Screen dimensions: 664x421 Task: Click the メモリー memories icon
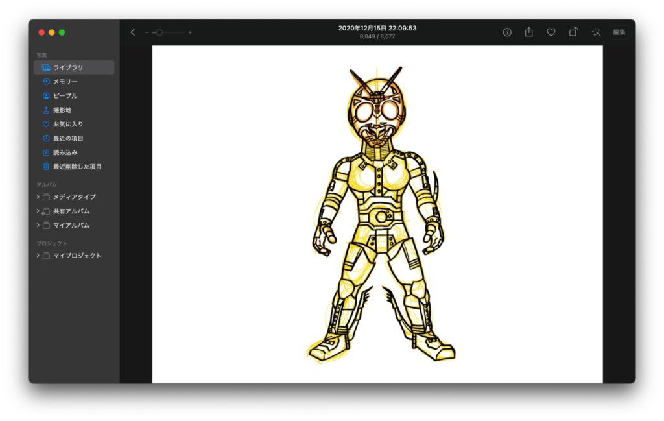[x=46, y=81]
